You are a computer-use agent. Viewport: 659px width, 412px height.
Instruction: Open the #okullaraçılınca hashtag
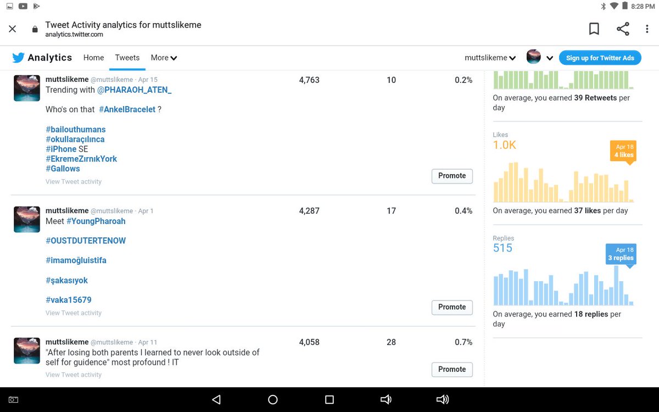coord(75,140)
